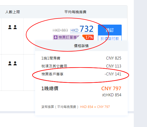Screen dimensions: 147x127
Task: Click second row two-person occupancy icon
Action: (x=12, y=63)
